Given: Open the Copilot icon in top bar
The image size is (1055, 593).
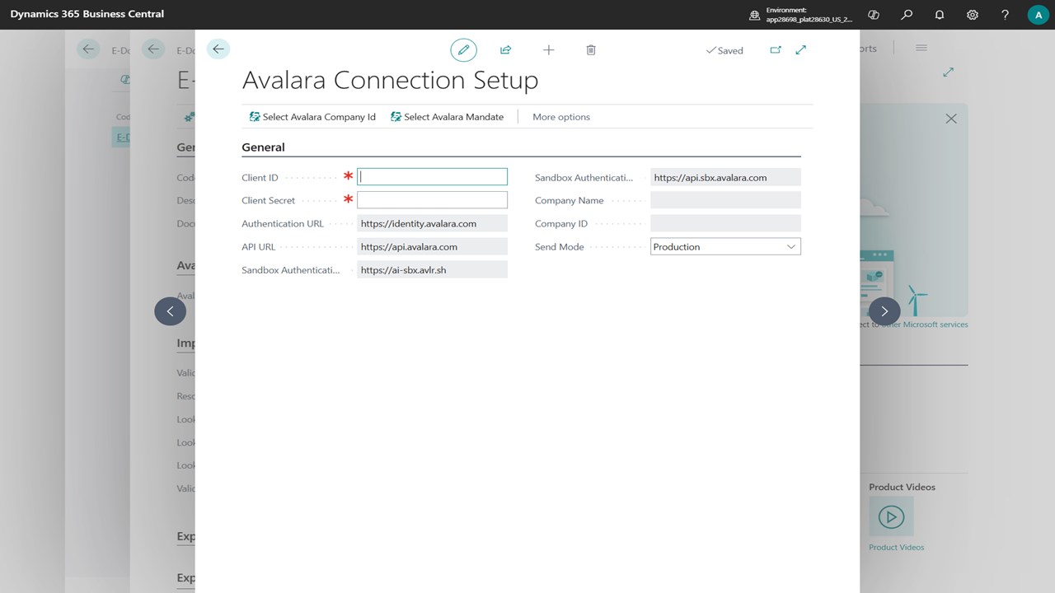Looking at the screenshot, I should 874,15.
